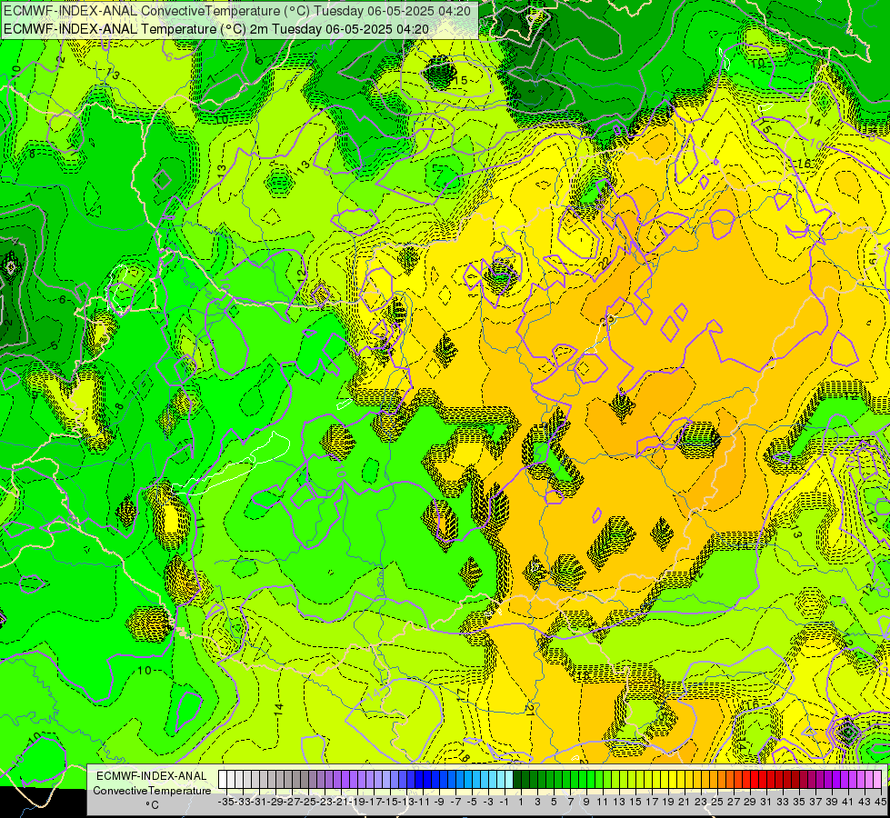
Task: Click the legend's ConvectiveTemperature label
Action: coord(152,790)
